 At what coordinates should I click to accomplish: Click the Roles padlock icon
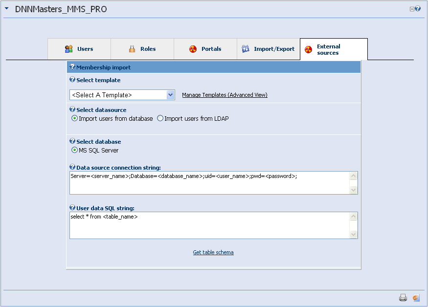pos(132,49)
